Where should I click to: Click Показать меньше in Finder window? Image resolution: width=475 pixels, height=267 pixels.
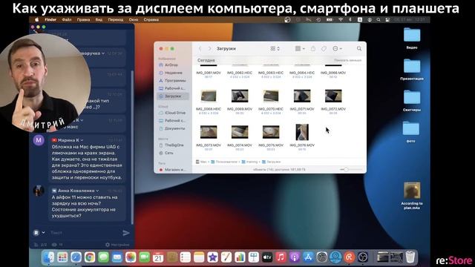(x=347, y=60)
